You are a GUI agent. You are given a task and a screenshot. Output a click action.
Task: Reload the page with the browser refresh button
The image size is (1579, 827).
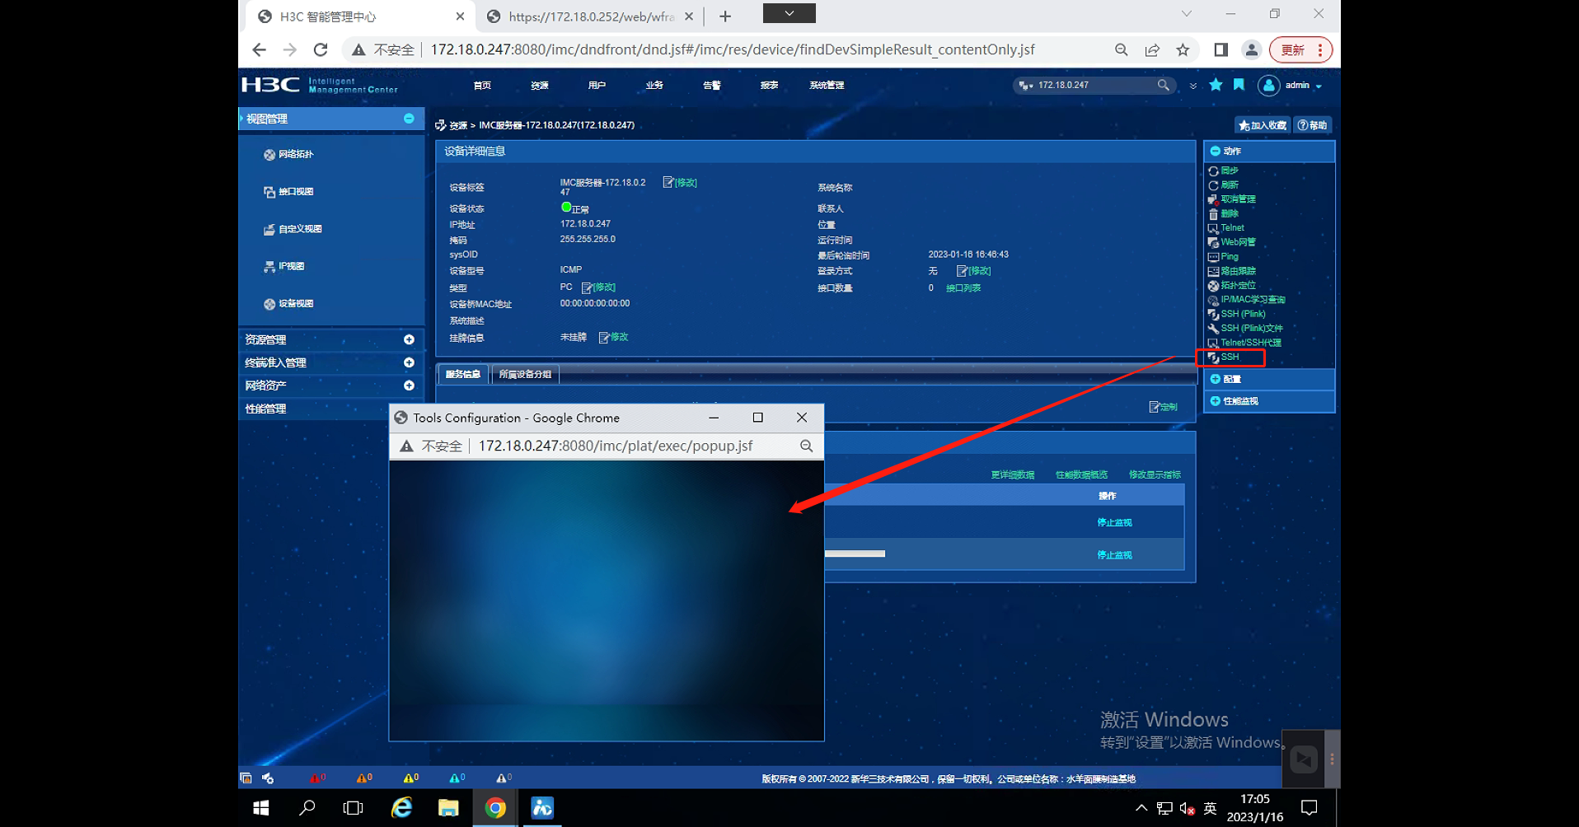tap(321, 49)
